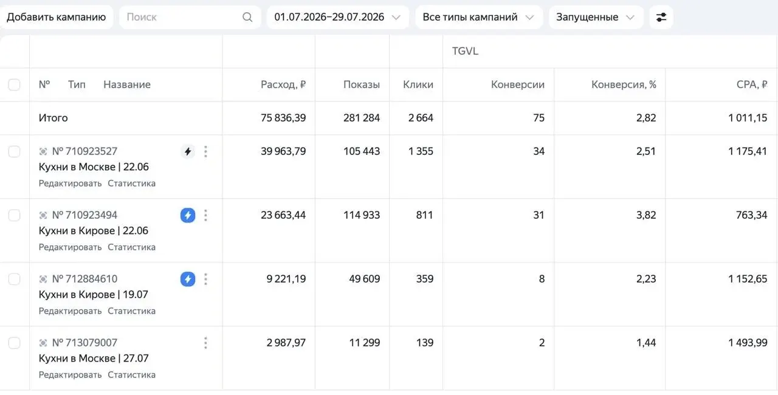Open three-dot menu for campaign 713079007

tap(205, 343)
